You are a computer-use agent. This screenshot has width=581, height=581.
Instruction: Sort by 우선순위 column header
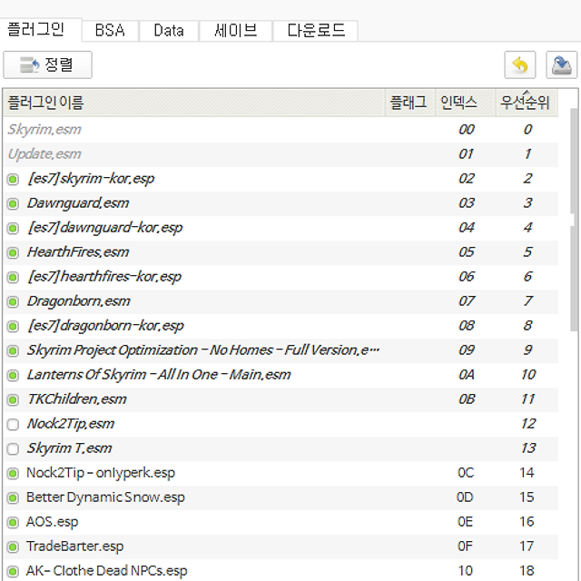pyautogui.click(x=527, y=103)
